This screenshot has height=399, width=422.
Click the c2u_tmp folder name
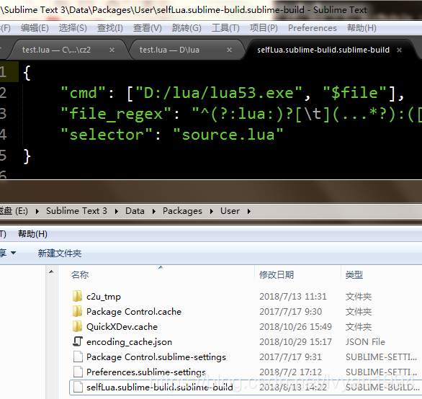coord(104,297)
